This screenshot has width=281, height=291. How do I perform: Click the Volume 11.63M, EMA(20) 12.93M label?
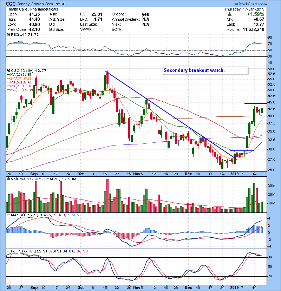[44, 179]
